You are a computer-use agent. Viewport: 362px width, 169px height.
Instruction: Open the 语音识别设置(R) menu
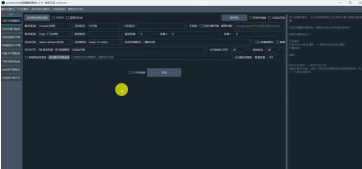(x=40, y=9)
